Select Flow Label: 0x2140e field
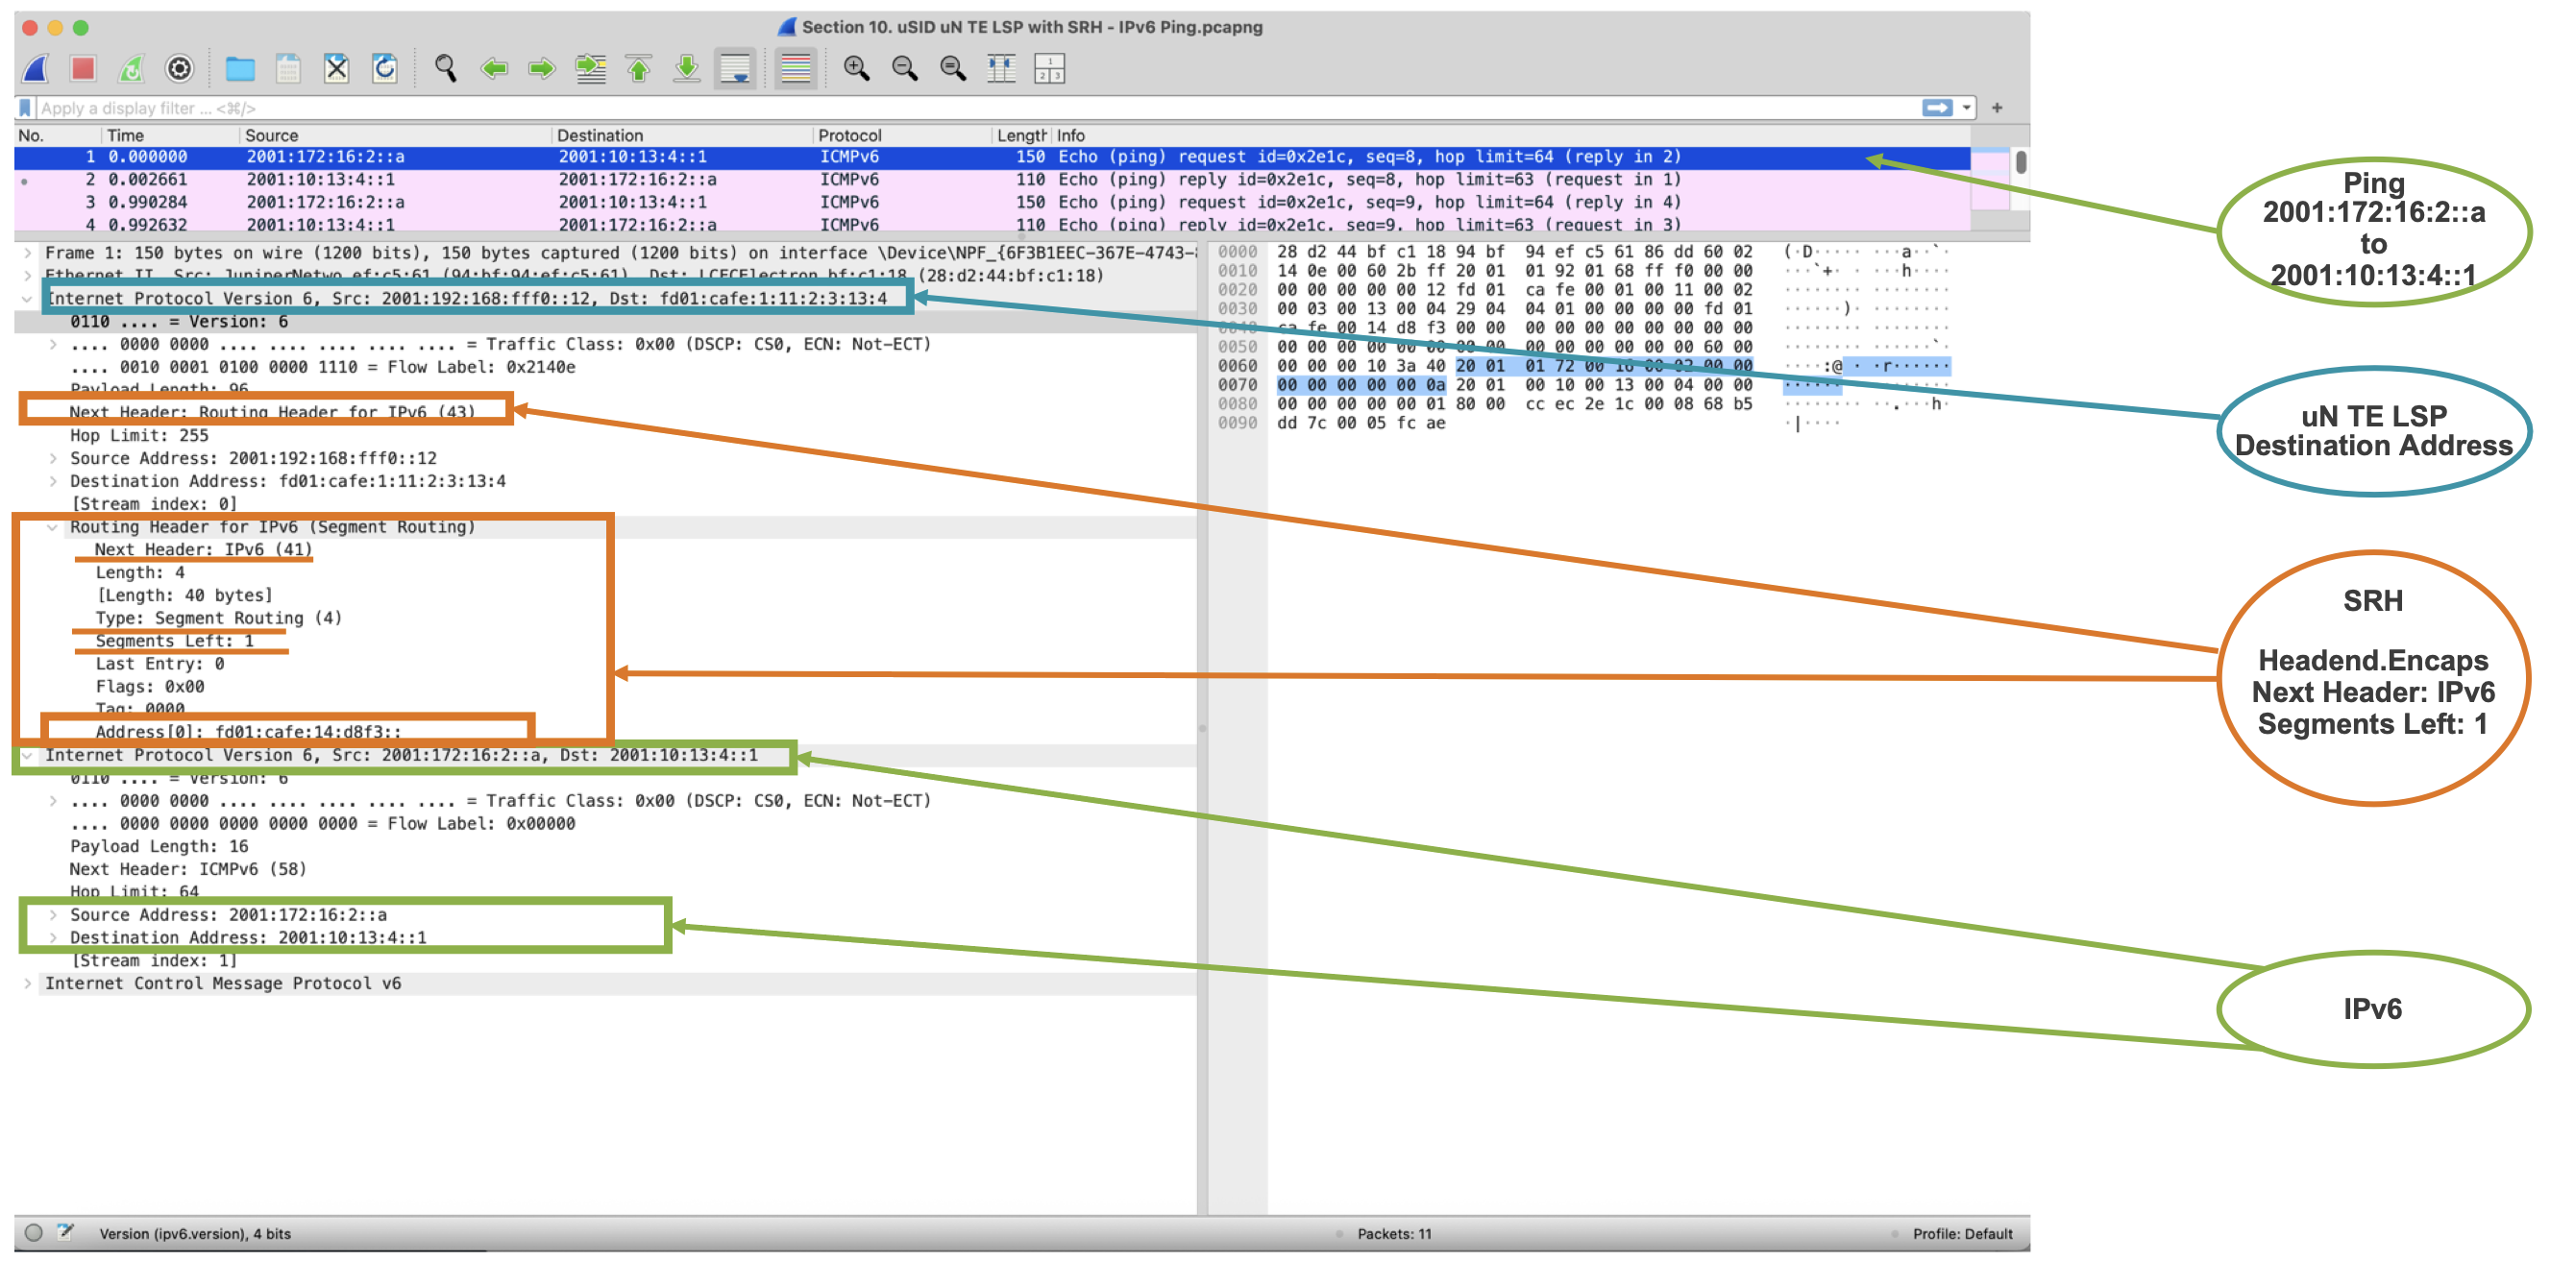Screen dimensions: 2550x1262 click(x=322, y=367)
